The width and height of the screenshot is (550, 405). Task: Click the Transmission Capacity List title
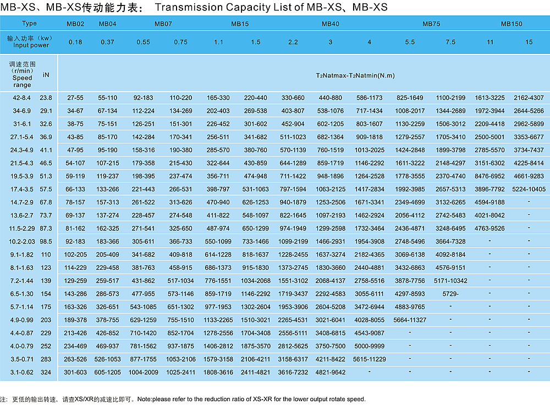[268, 8]
